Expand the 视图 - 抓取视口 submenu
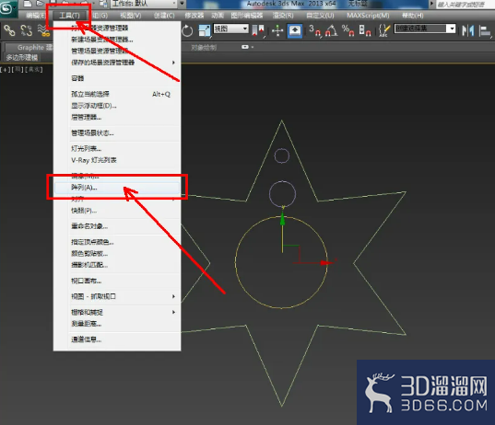The image size is (495, 425). 117,296
